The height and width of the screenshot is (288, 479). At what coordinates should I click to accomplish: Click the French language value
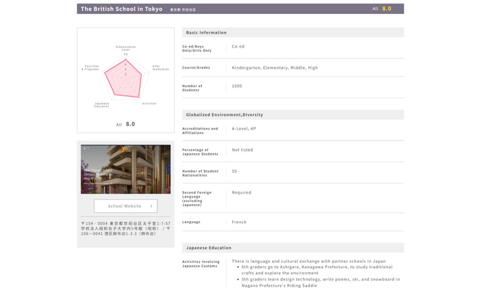click(239, 222)
